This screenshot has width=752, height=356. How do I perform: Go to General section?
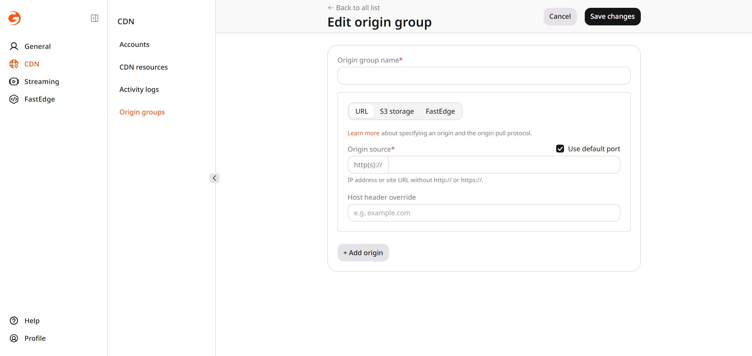coord(38,47)
